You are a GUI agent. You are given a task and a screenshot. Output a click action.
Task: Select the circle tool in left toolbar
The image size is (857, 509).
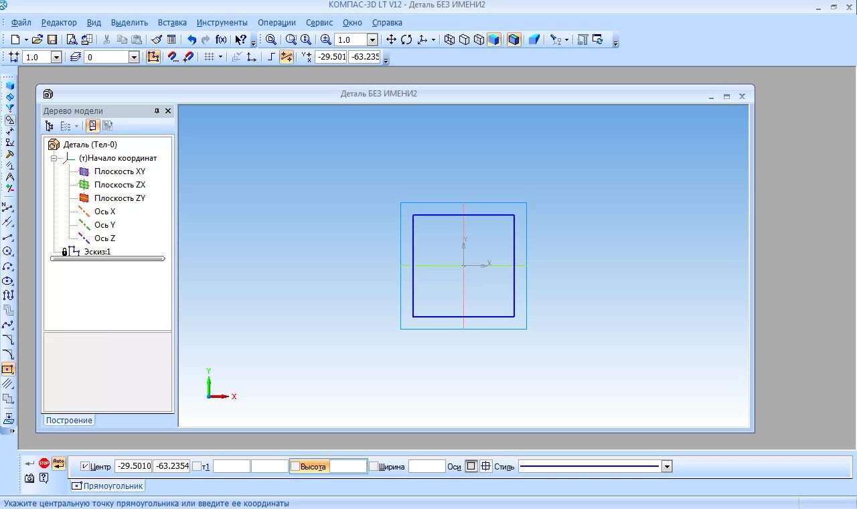tap(8, 251)
